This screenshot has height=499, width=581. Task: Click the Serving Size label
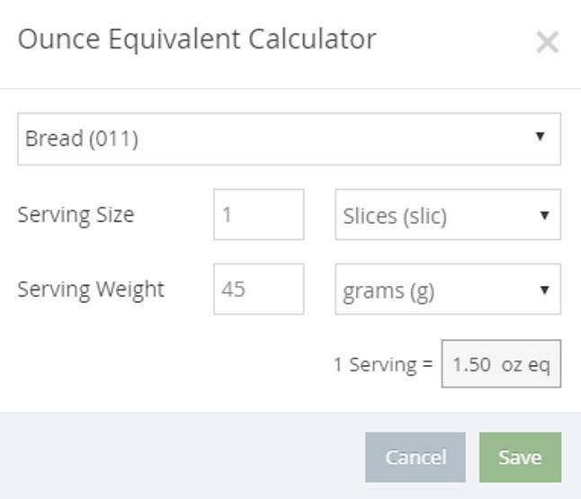[76, 215]
